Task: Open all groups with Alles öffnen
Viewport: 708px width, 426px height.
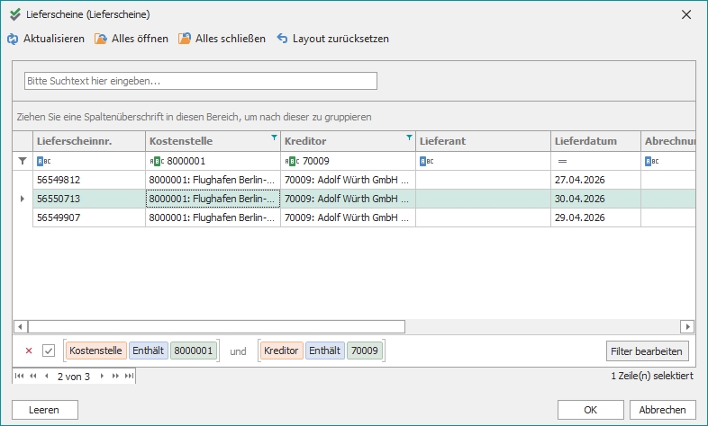Action: click(132, 39)
